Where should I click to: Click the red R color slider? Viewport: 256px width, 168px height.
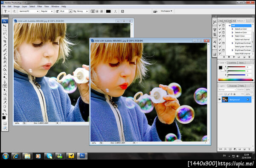click(236, 67)
